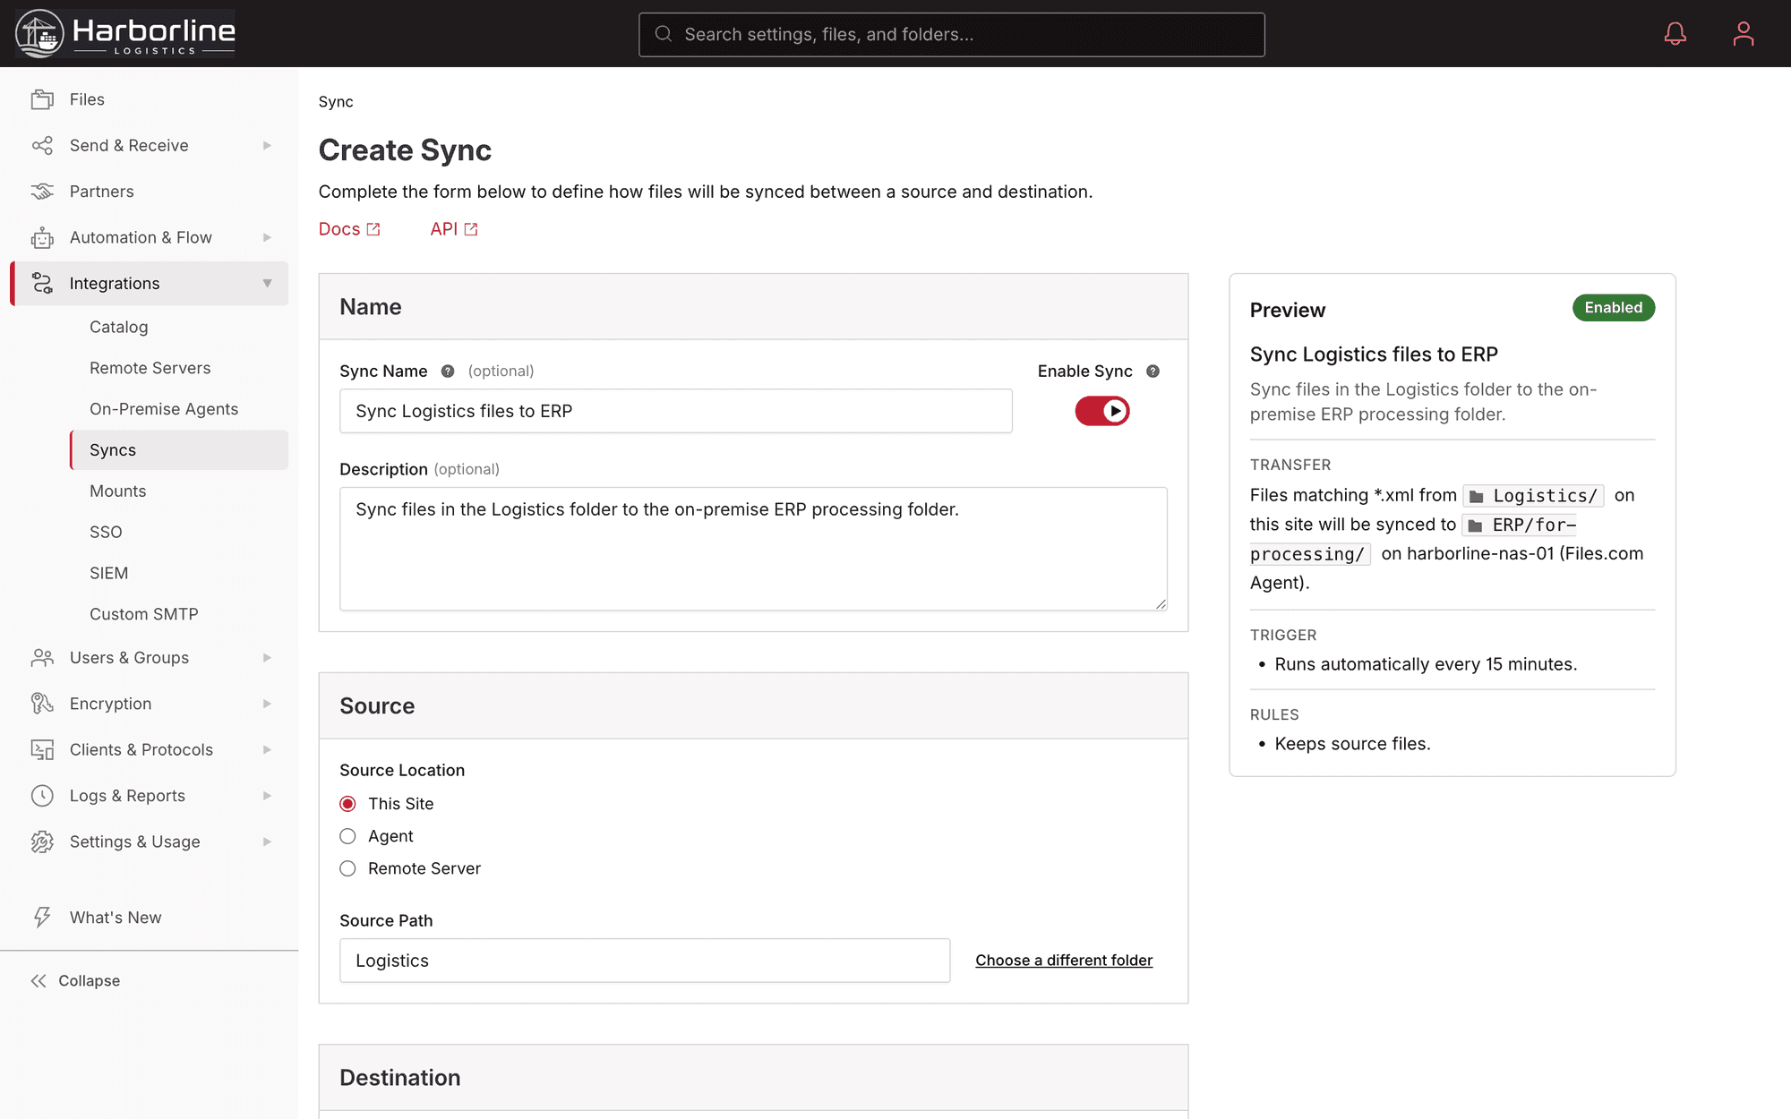Click "Keeps source files." rule text
1791x1119 pixels.
[1352, 744]
